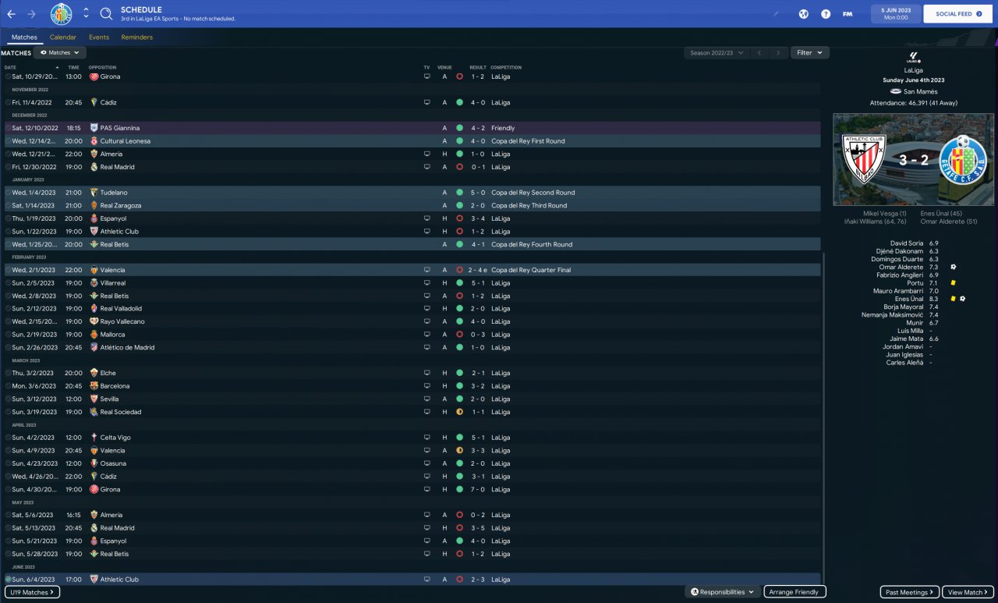Open the Filter dropdown
The height and width of the screenshot is (603, 998).
[x=810, y=53]
